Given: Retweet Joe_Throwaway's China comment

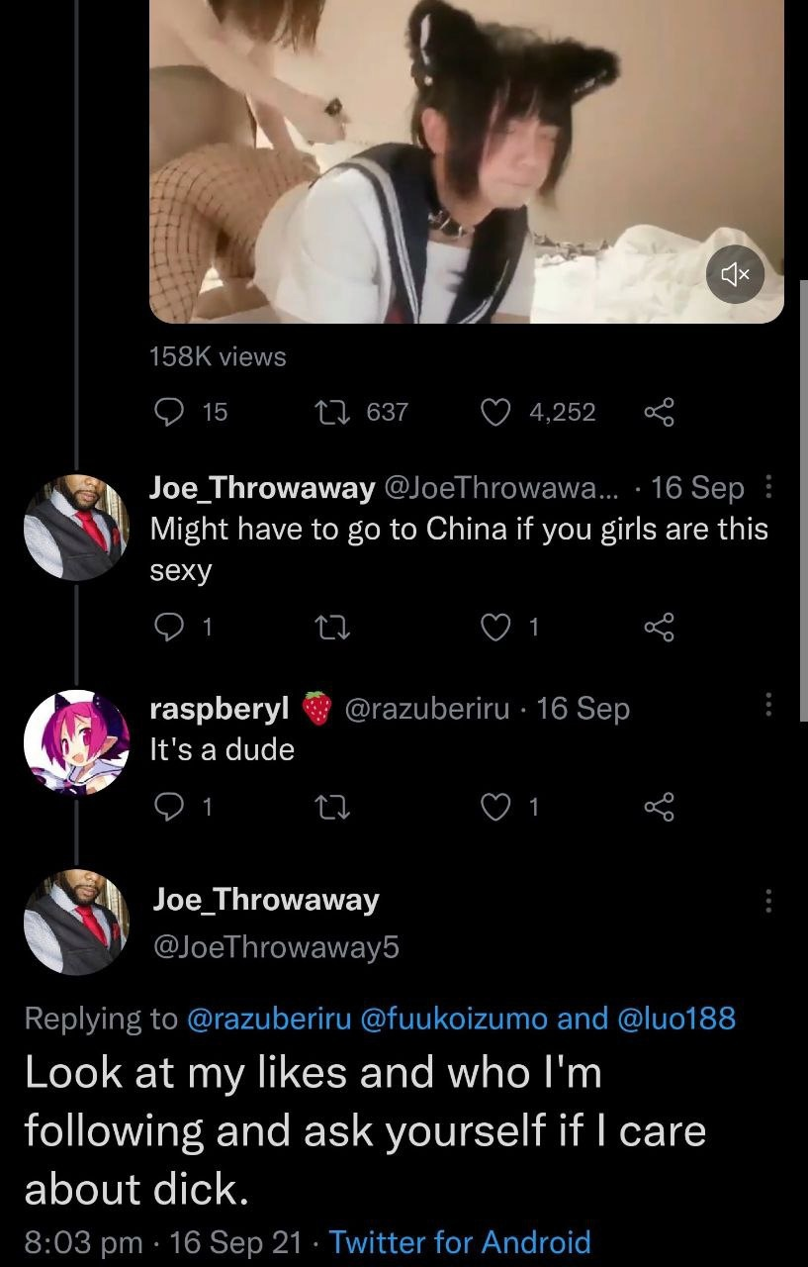Looking at the screenshot, I should (x=326, y=626).
